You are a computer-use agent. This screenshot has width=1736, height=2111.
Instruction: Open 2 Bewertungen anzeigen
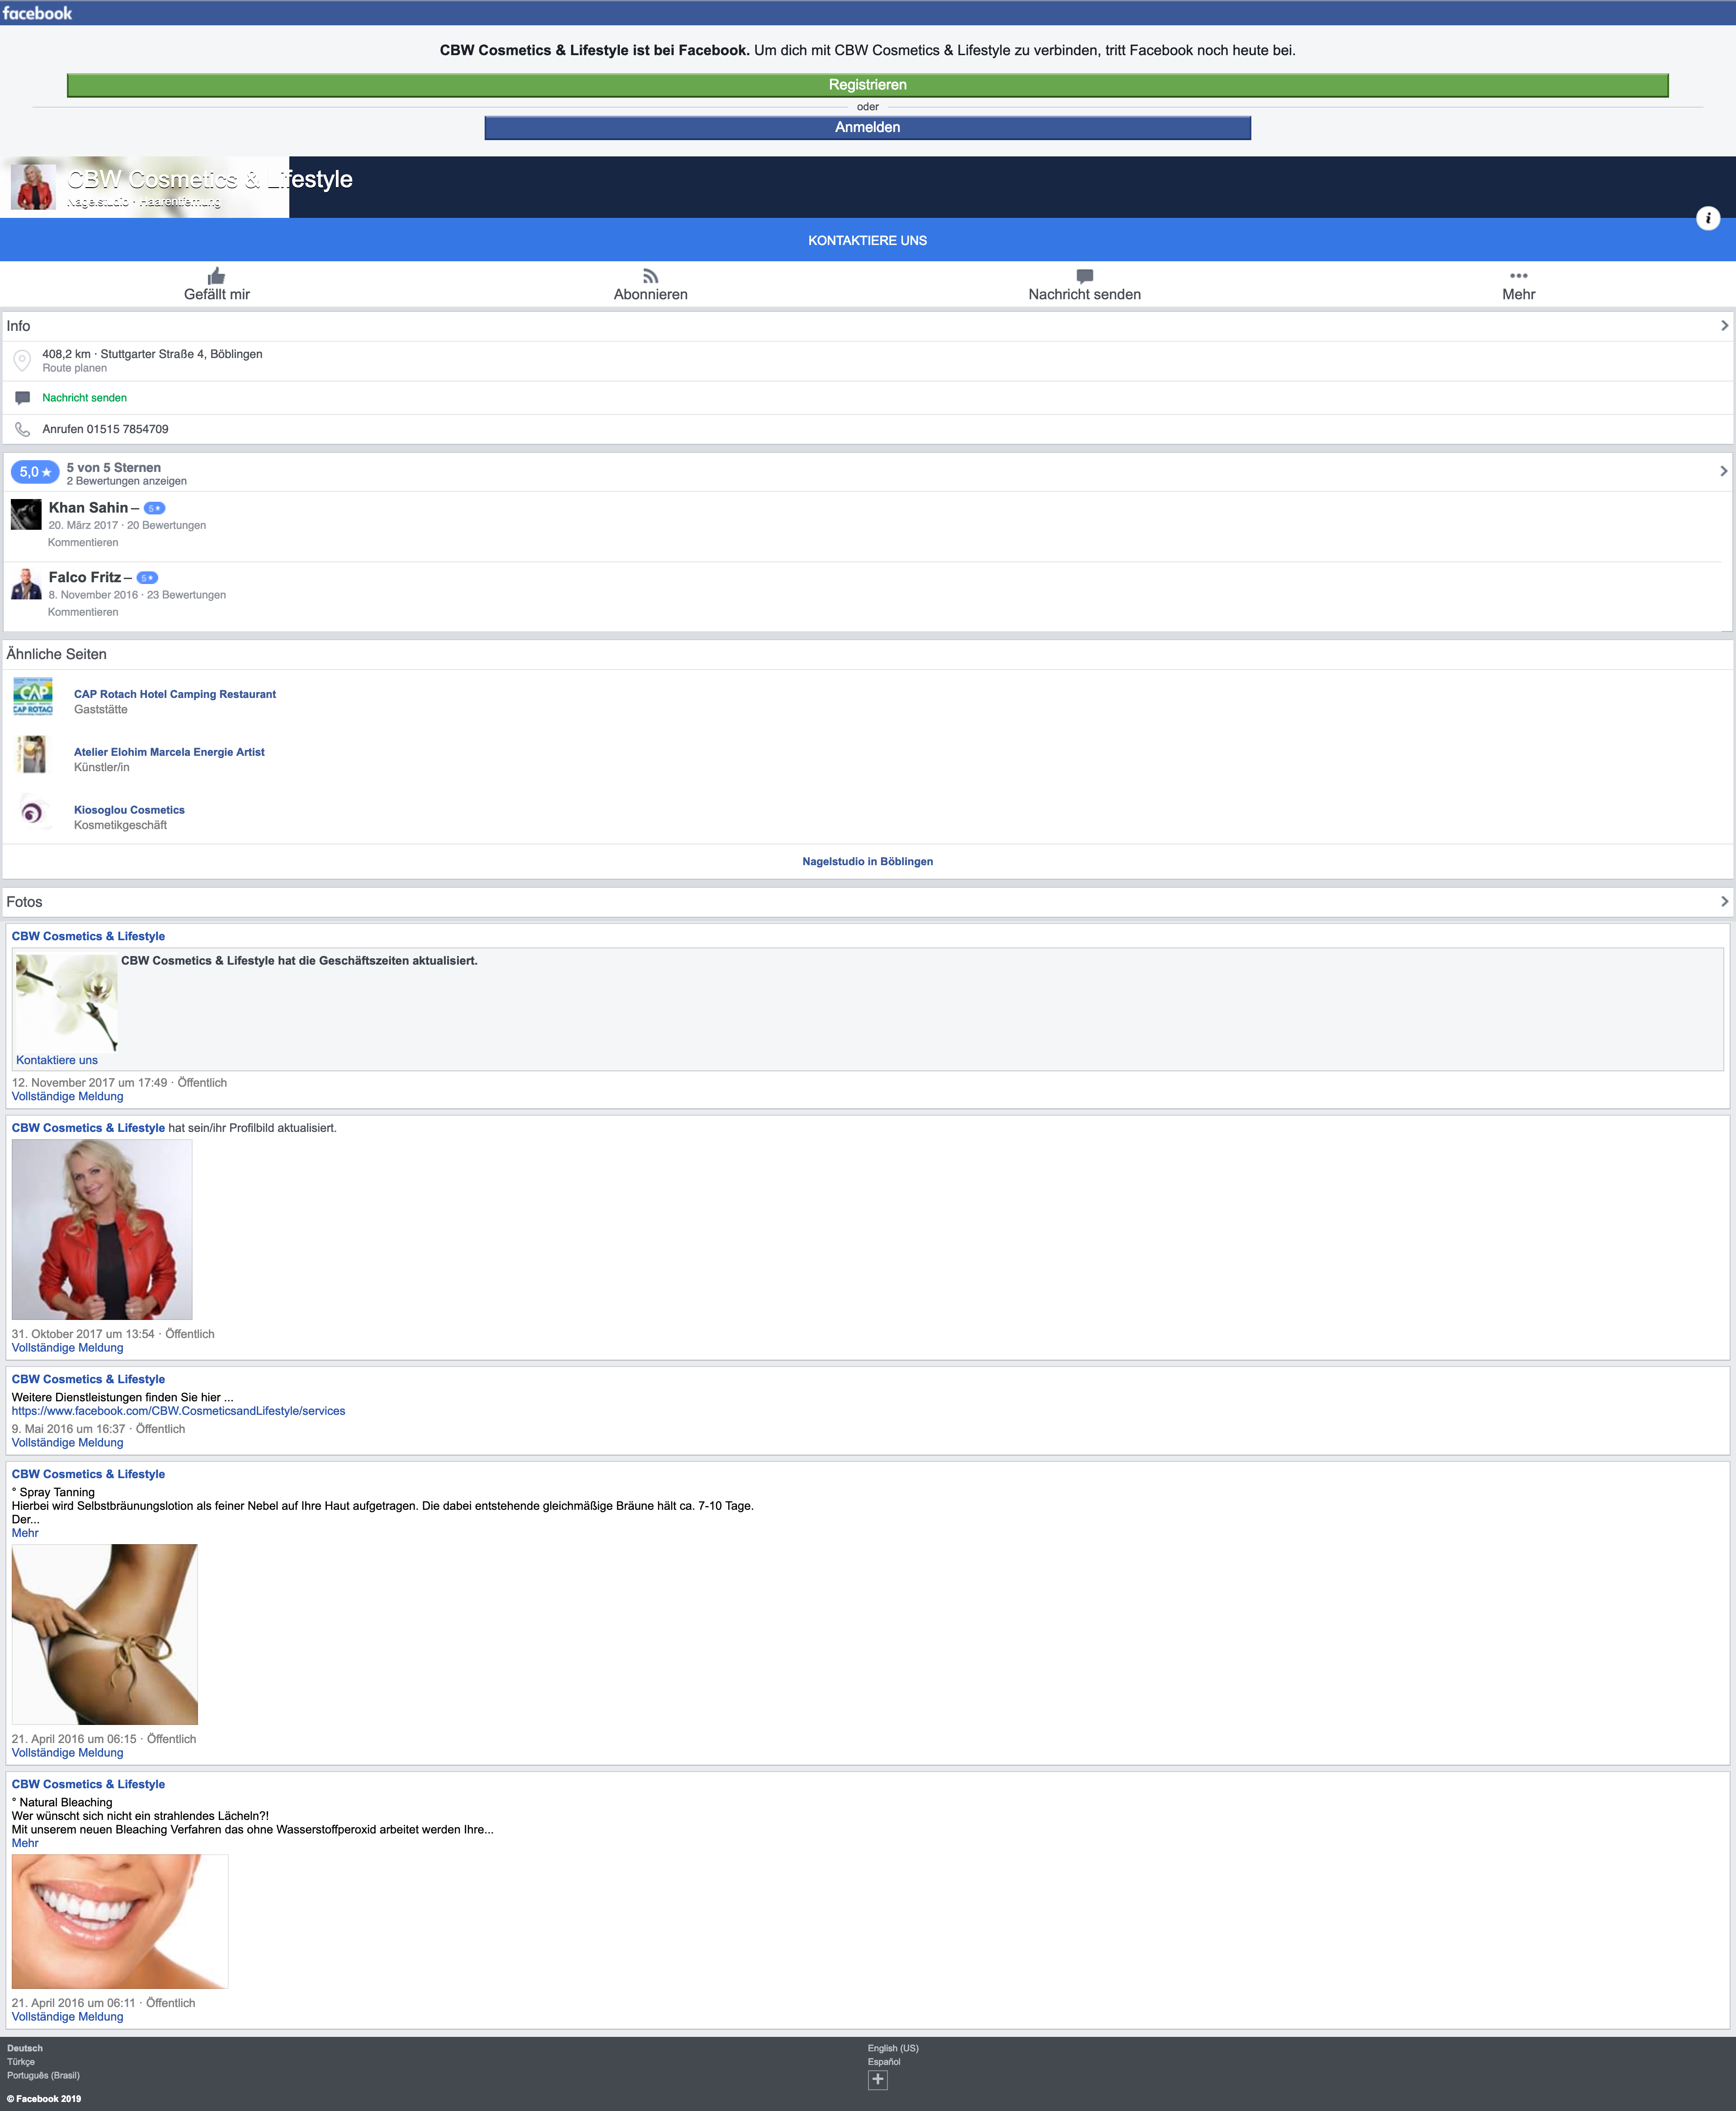pos(126,481)
